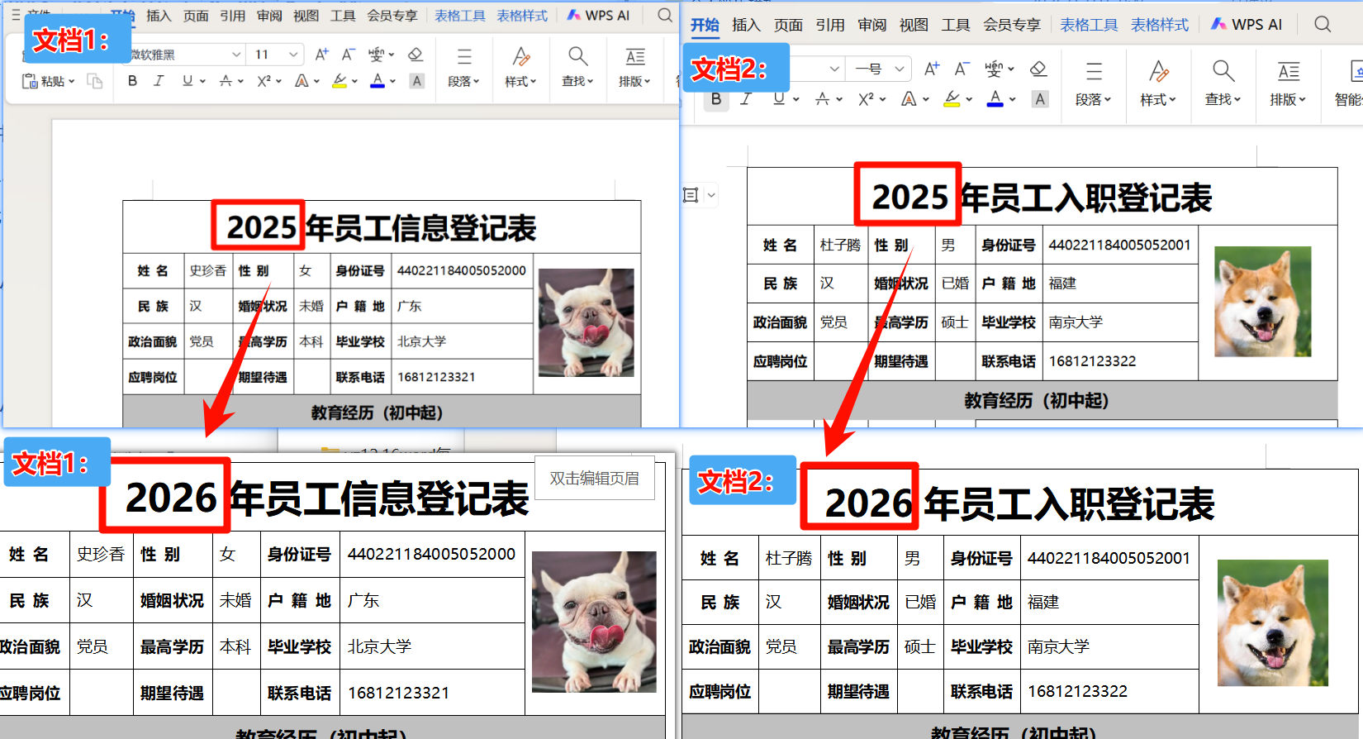Open the 样式 styles tool in 文档2 window
Viewport: 1363px width, 739px height.
[x=1158, y=83]
